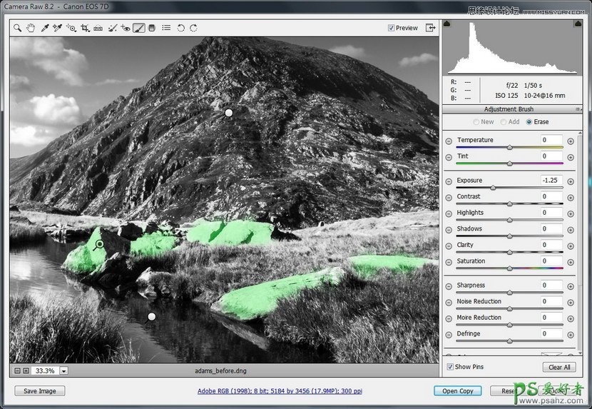Pick the White Balance eyedropper tool
Image resolution: width=592 pixels, height=409 pixels.
pos(45,29)
